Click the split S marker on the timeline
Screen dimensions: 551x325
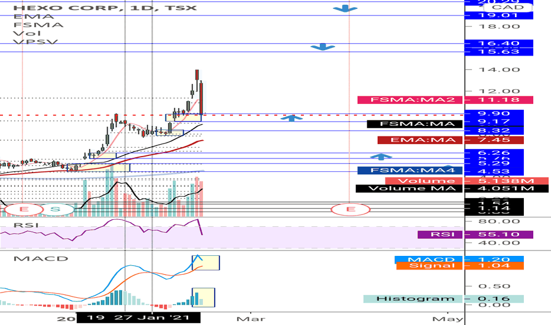(x=55, y=210)
